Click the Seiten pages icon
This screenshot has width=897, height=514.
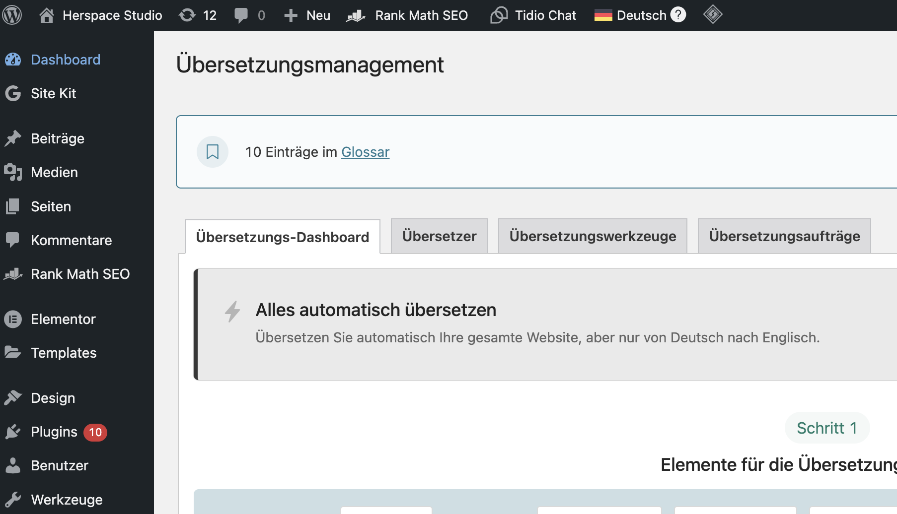[13, 206]
